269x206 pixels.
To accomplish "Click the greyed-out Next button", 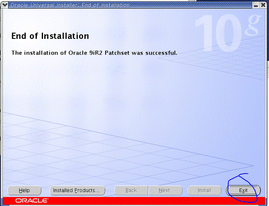I will coord(165,190).
